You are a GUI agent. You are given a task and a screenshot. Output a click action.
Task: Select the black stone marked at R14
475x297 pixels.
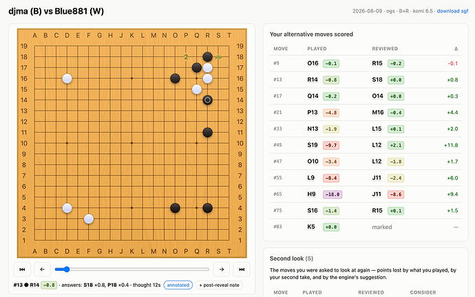pyautogui.click(x=207, y=100)
